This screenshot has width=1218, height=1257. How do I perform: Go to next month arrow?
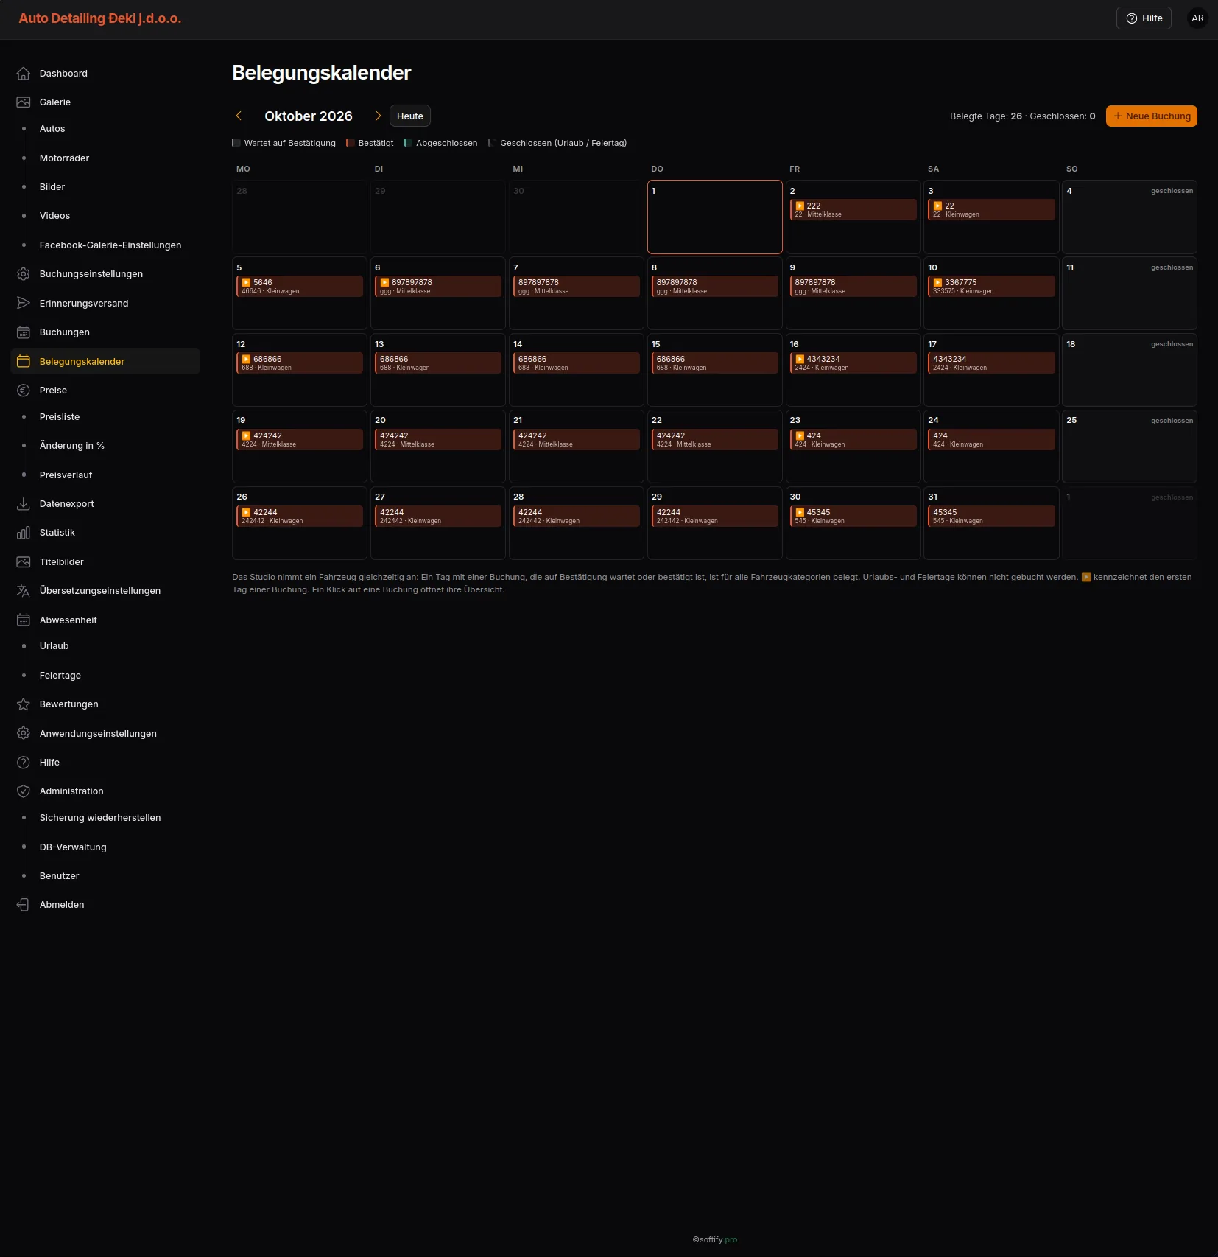click(x=378, y=116)
